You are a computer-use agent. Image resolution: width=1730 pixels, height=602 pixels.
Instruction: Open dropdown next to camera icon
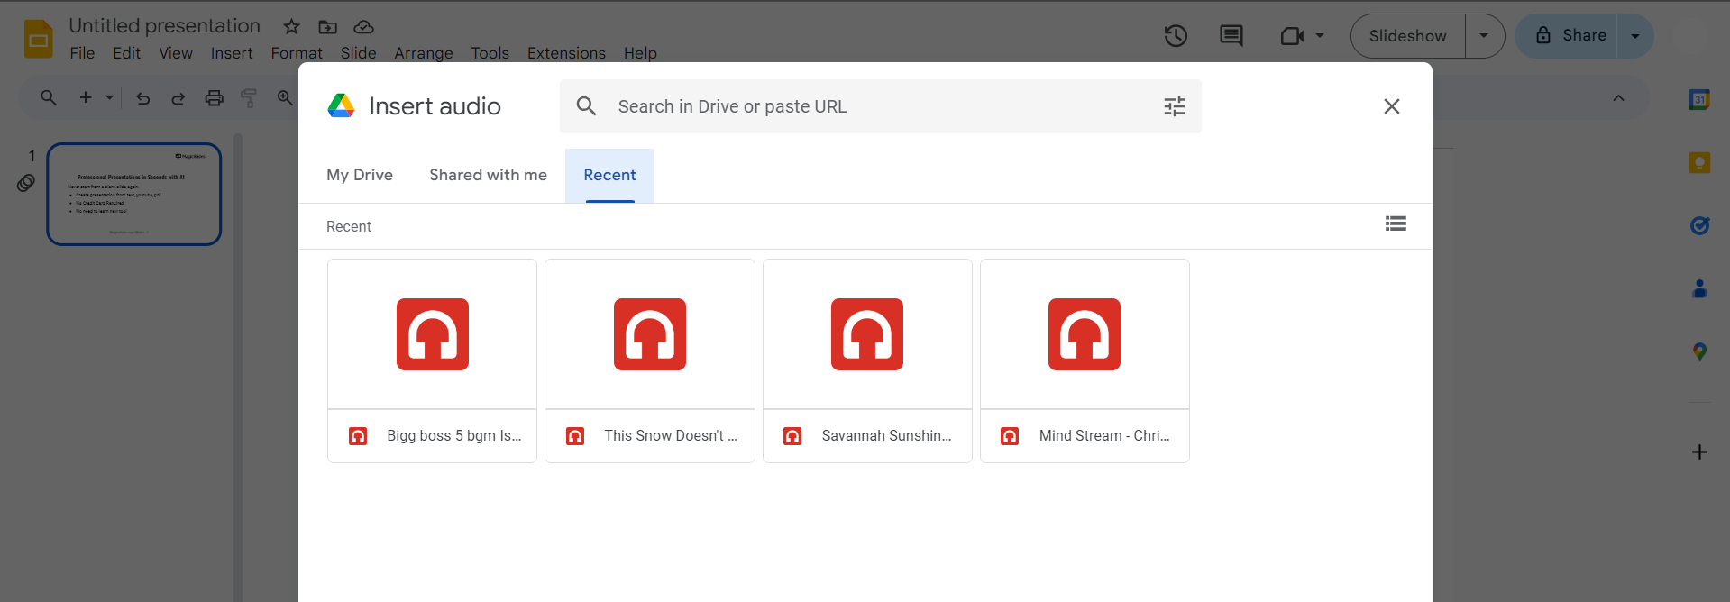(1320, 36)
